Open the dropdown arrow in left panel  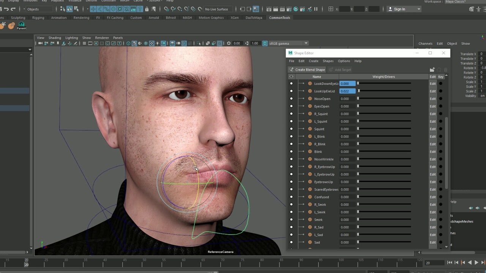coord(30,50)
